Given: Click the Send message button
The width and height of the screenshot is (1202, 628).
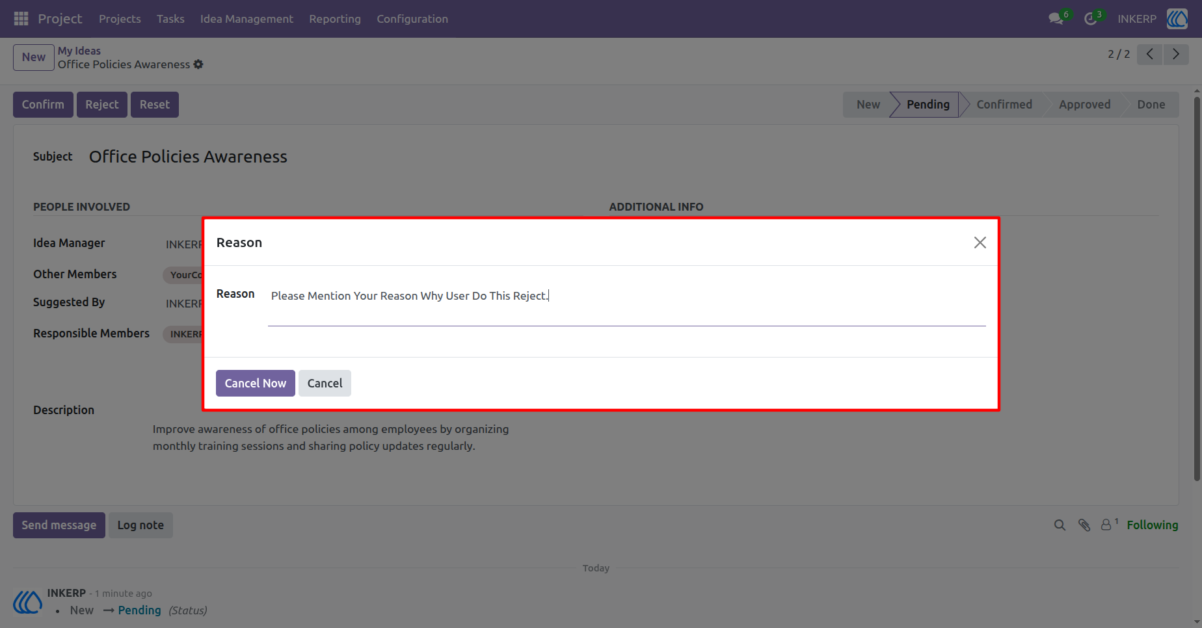Looking at the screenshot, I should pyautogui.click(x=59, y=525).
